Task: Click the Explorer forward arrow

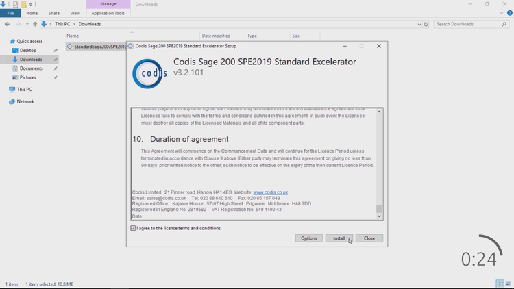Action: pos(19,24)
